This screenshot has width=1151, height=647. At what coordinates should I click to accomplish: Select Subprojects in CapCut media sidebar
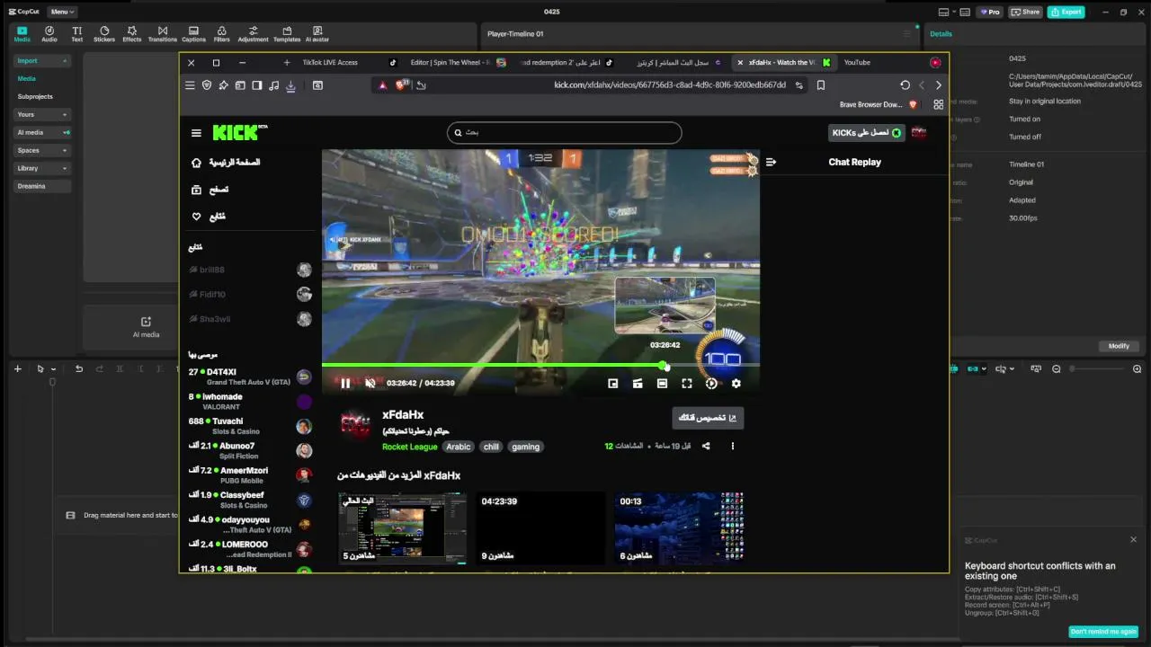coord(35,96)
